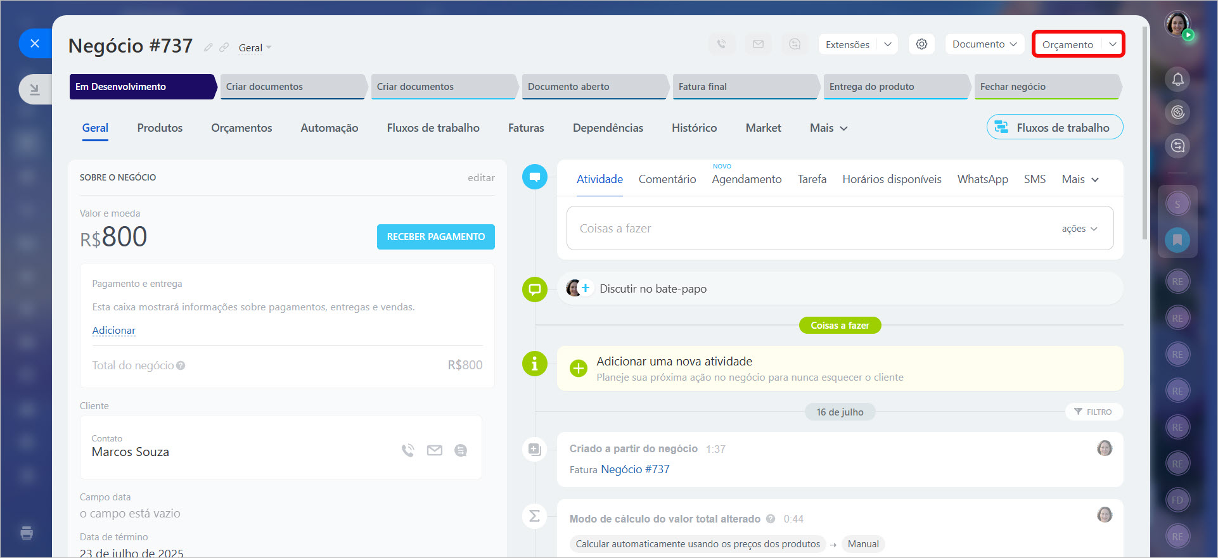Select the WhatsApp activity tab

[x=983, y=179]
